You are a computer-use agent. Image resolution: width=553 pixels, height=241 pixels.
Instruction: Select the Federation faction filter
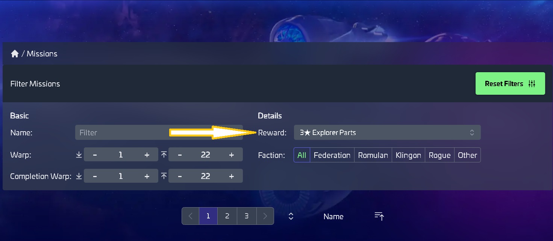coord(332,155)
